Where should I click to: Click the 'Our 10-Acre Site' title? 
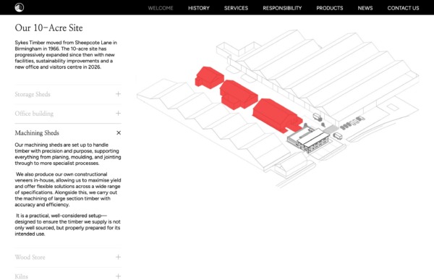click(48, 27)
